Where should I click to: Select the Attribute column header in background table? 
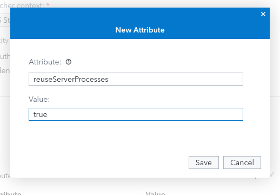pos(11,193)
